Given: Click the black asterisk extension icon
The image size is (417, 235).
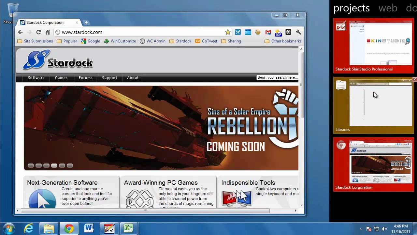Looking at the screenshot, I should (x=288, y=32).
